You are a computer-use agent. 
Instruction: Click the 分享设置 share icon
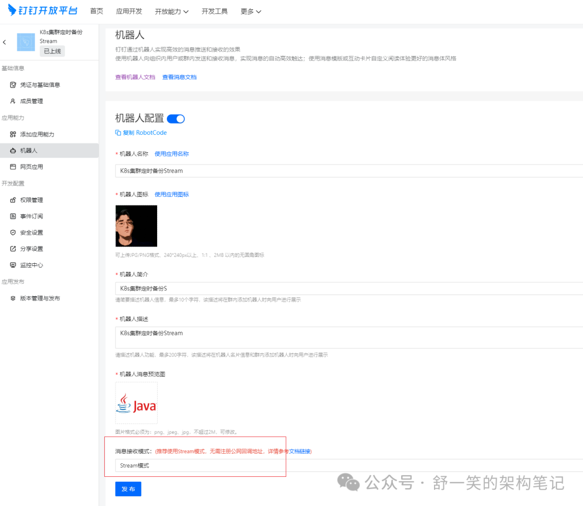[x=13, y=249]
